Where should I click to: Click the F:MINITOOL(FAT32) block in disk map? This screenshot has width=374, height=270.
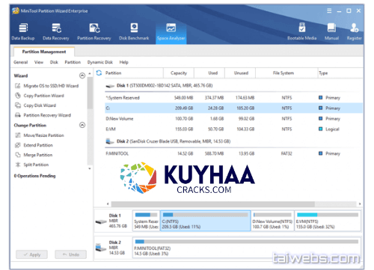[x=247, y=248]
